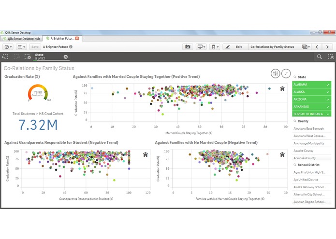Click State filter pane header

302,77
